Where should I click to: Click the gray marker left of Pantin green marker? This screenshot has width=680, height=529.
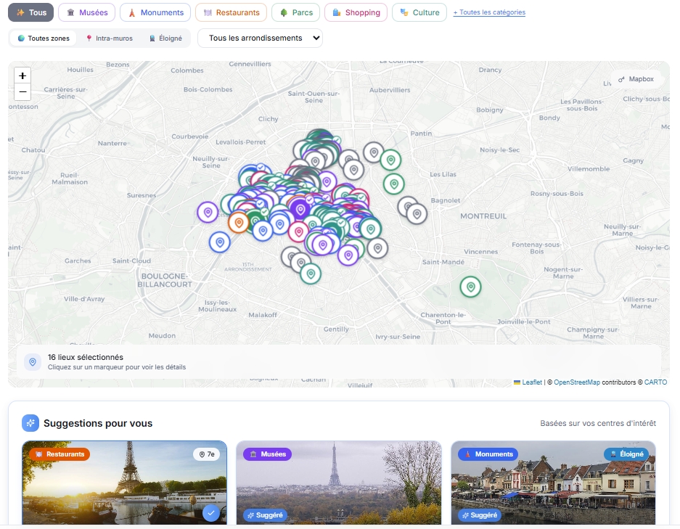pos(374,152)
